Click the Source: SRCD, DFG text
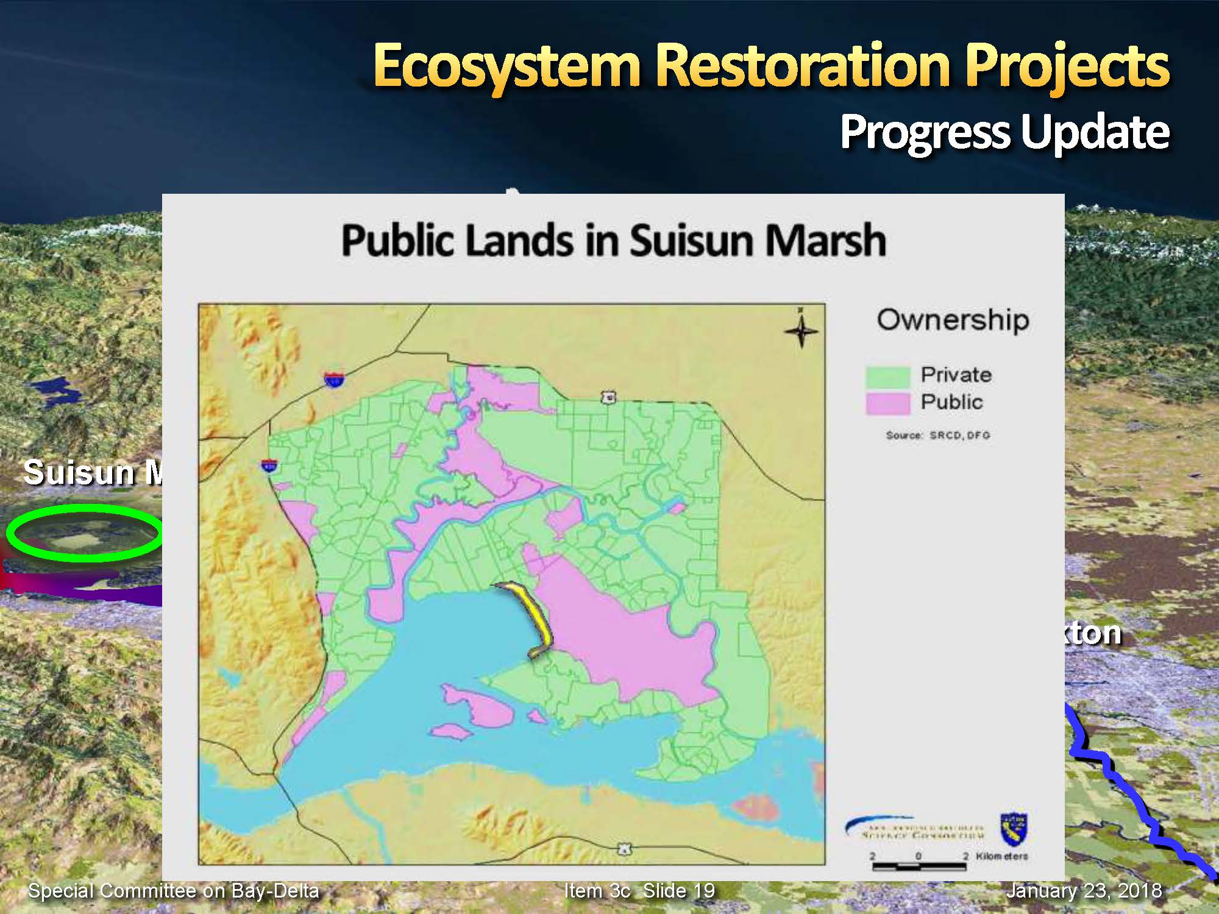This screenshot has width=1219, height=914. click(938, 435)
